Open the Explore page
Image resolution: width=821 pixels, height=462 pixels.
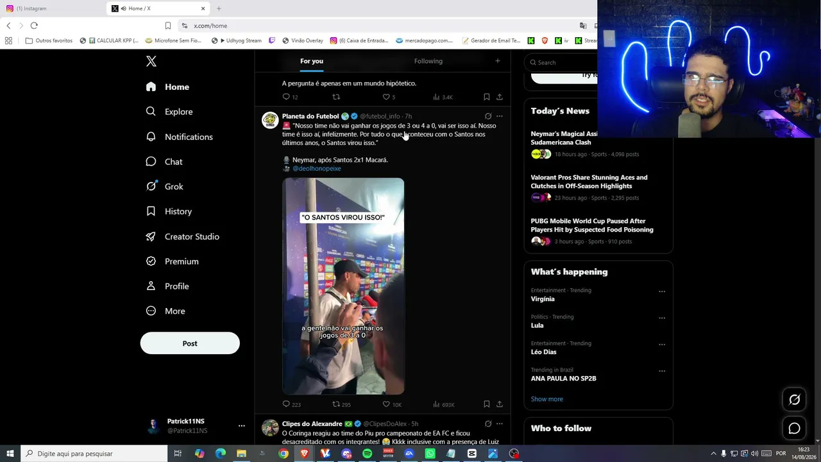tap(169, 112)
